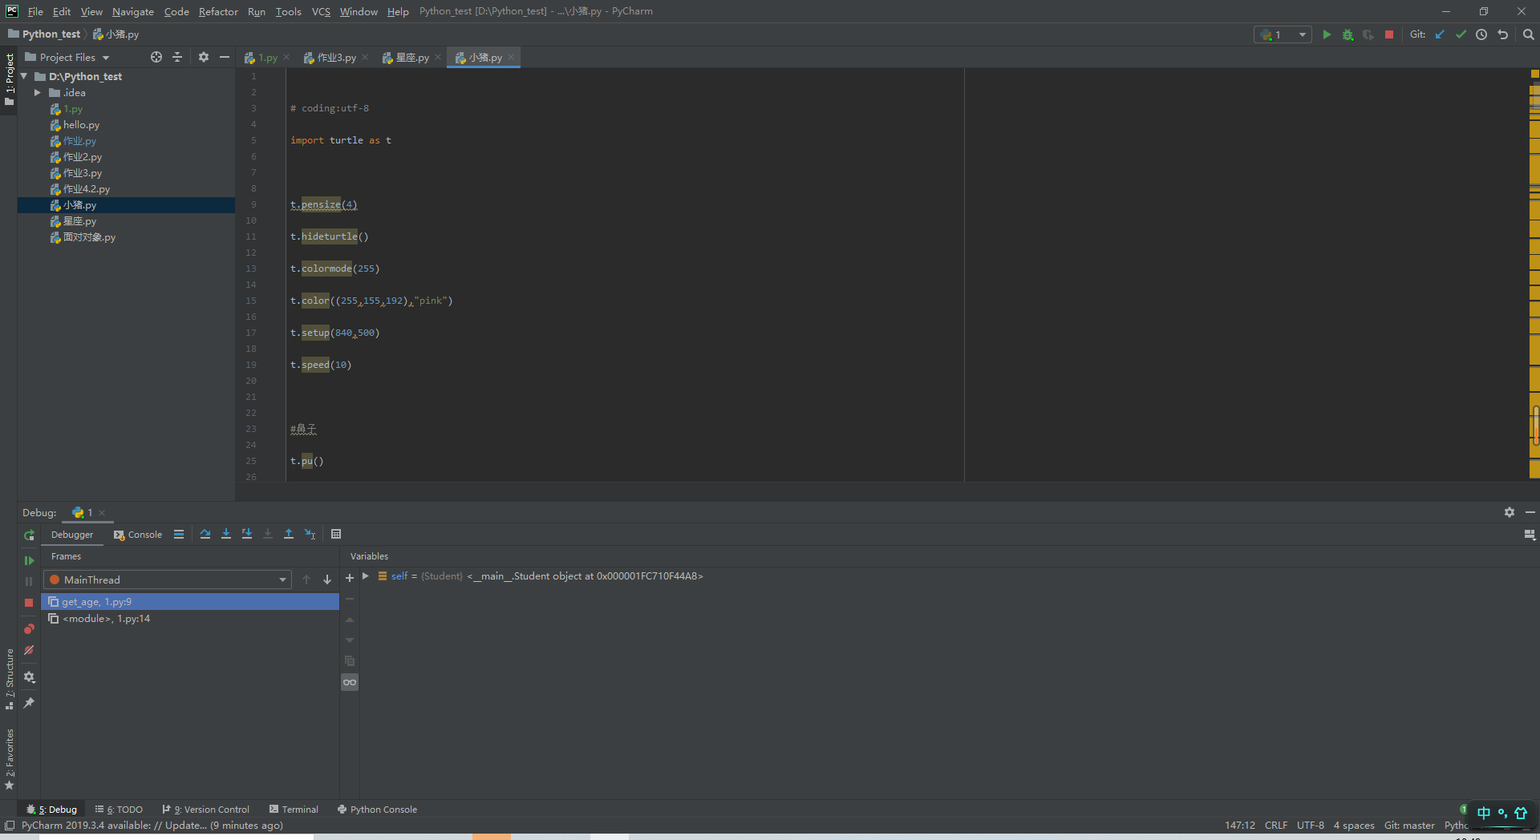
Task: Click the Run to Cursor icon
Action: (310, 534)
